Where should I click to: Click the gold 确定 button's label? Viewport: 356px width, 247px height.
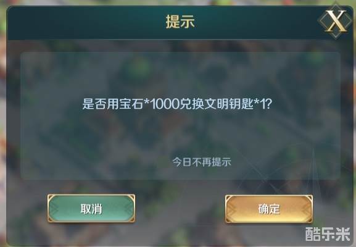click(269, 209)
